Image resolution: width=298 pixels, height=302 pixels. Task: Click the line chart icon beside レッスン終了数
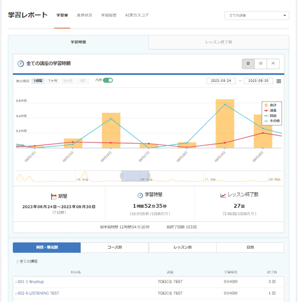tap(223, 195)
